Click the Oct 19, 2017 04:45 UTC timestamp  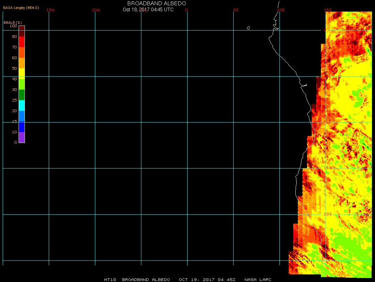148,10
